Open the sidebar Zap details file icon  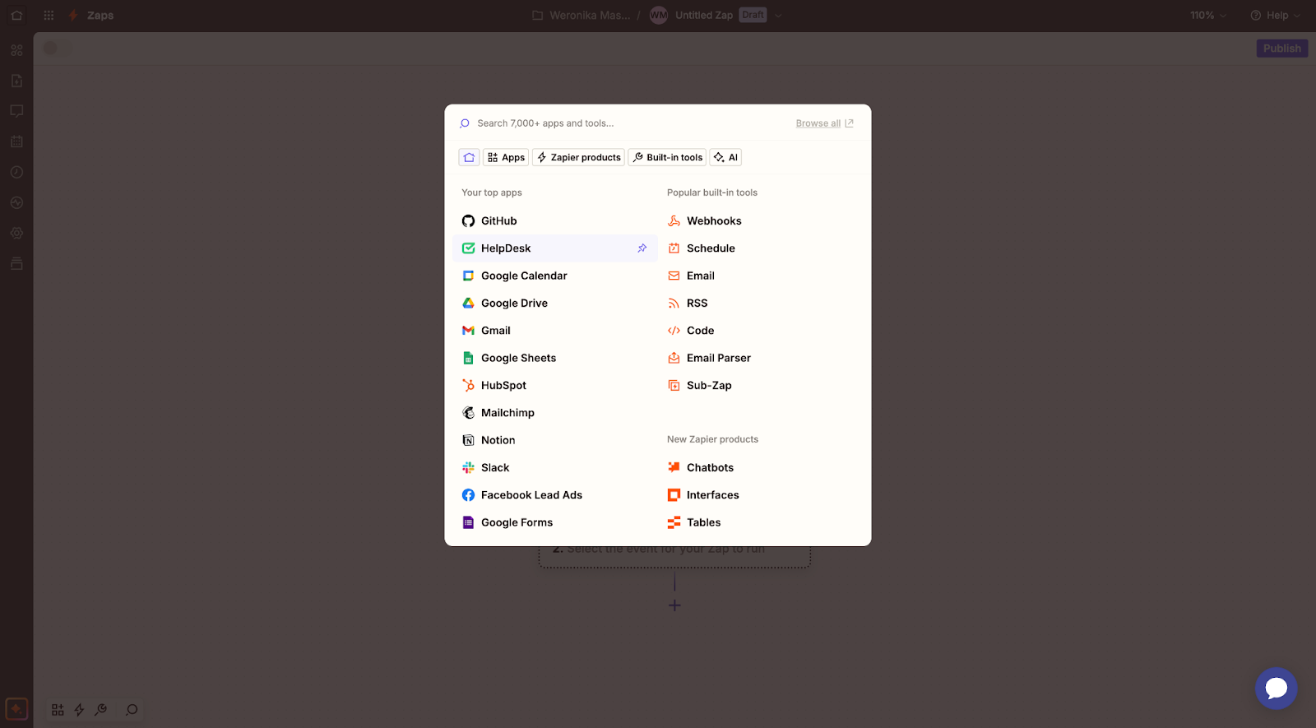(16, 81)
